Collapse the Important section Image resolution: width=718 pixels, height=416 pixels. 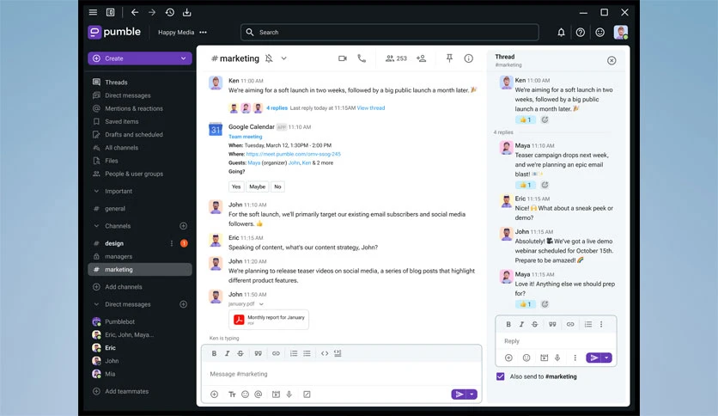96,191
